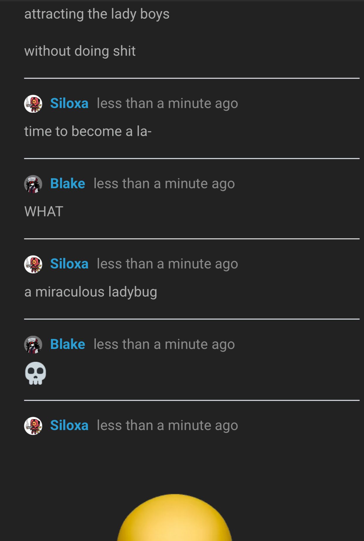Click the 'WHAT' message text
Viewport: 364px width, 541px height.
click(44, 211)
